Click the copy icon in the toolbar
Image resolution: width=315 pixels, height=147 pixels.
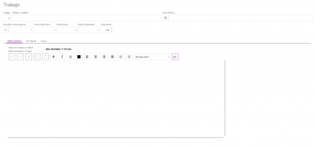(37, 57)
